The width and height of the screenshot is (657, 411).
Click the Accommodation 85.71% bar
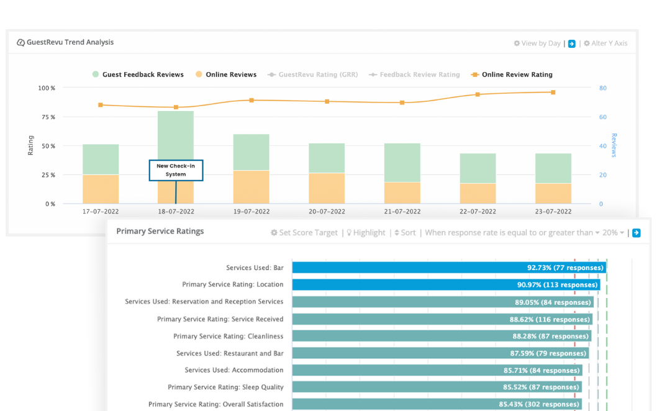(x=437, y=371)
